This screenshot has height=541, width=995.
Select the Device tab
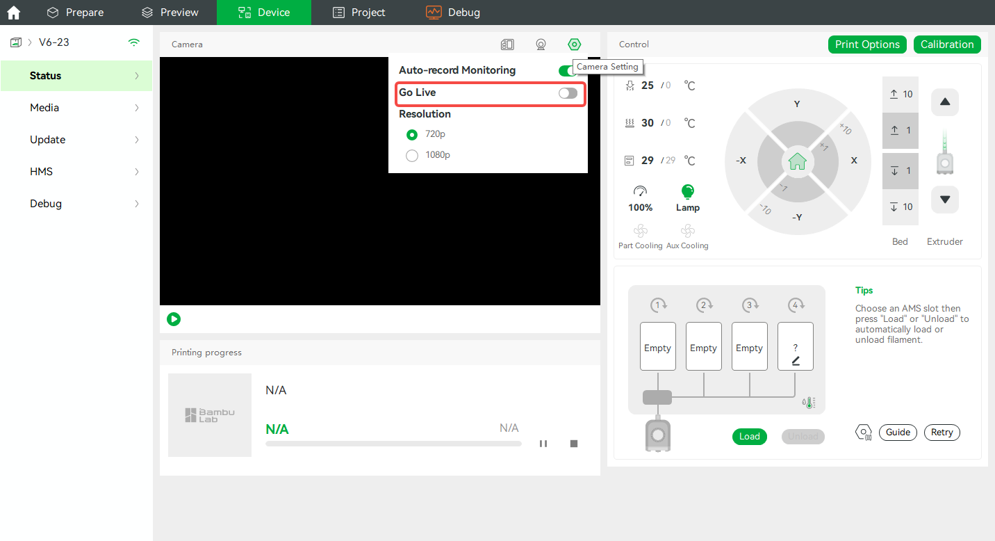pos(264,13)
